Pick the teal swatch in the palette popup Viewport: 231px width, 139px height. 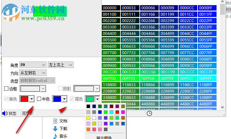(x=106, y=106)
